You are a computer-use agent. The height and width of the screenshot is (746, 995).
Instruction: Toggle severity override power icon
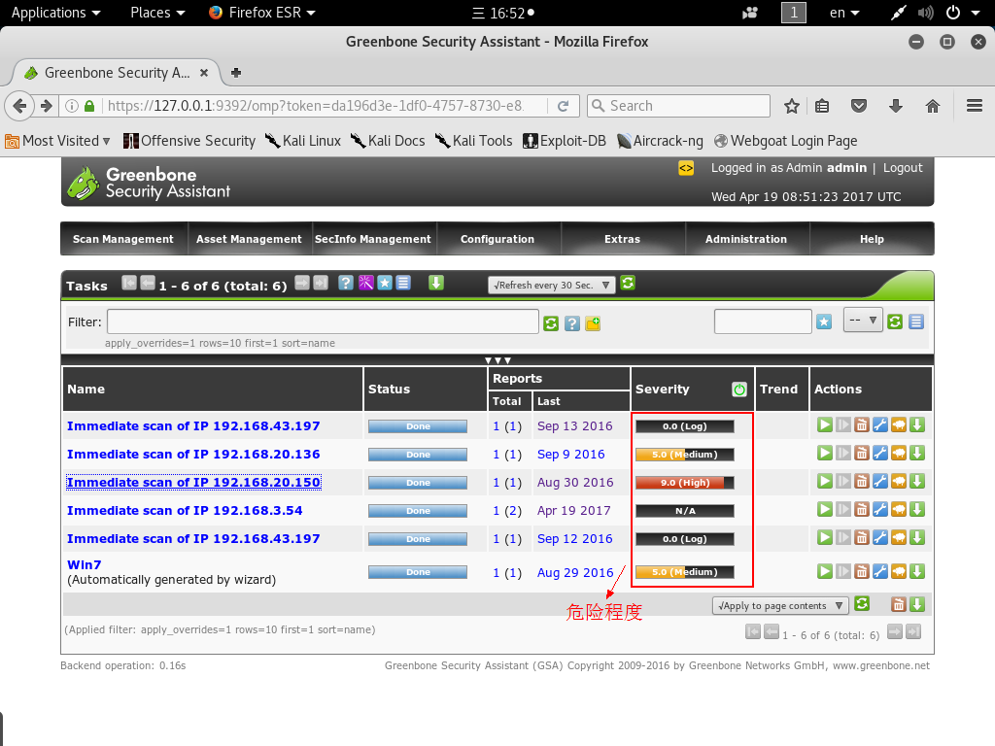click(739, 390)
